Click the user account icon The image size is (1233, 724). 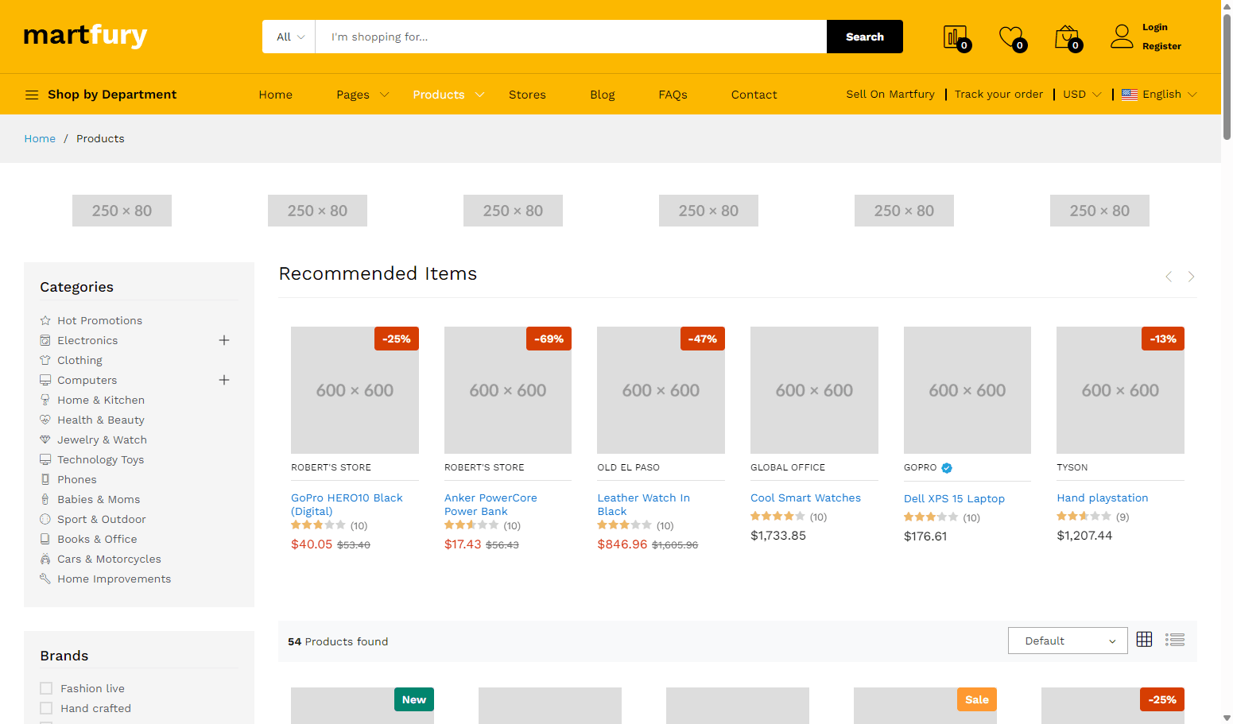1122,37
